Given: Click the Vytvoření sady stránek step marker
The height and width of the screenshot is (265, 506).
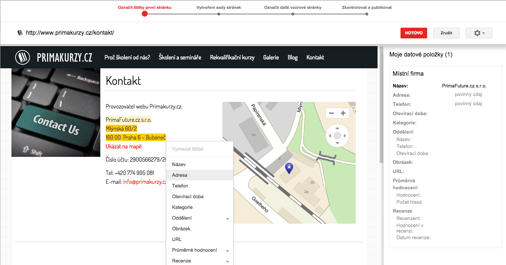Looking at the screenshot, I should (x=219, y=14).
